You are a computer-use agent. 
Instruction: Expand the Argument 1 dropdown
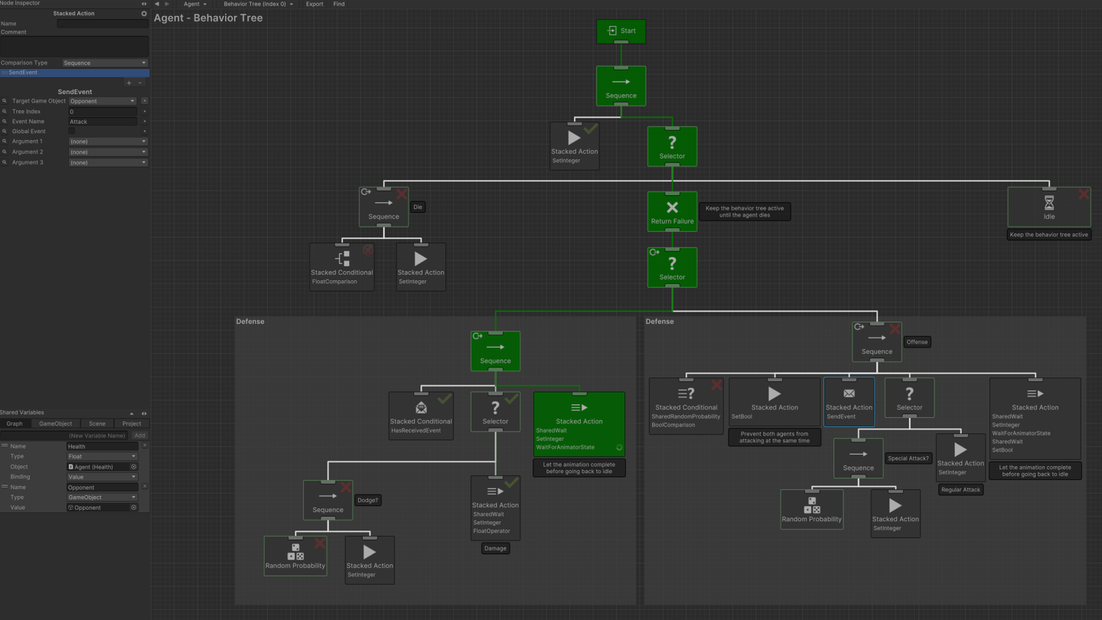tap(107, 142)
